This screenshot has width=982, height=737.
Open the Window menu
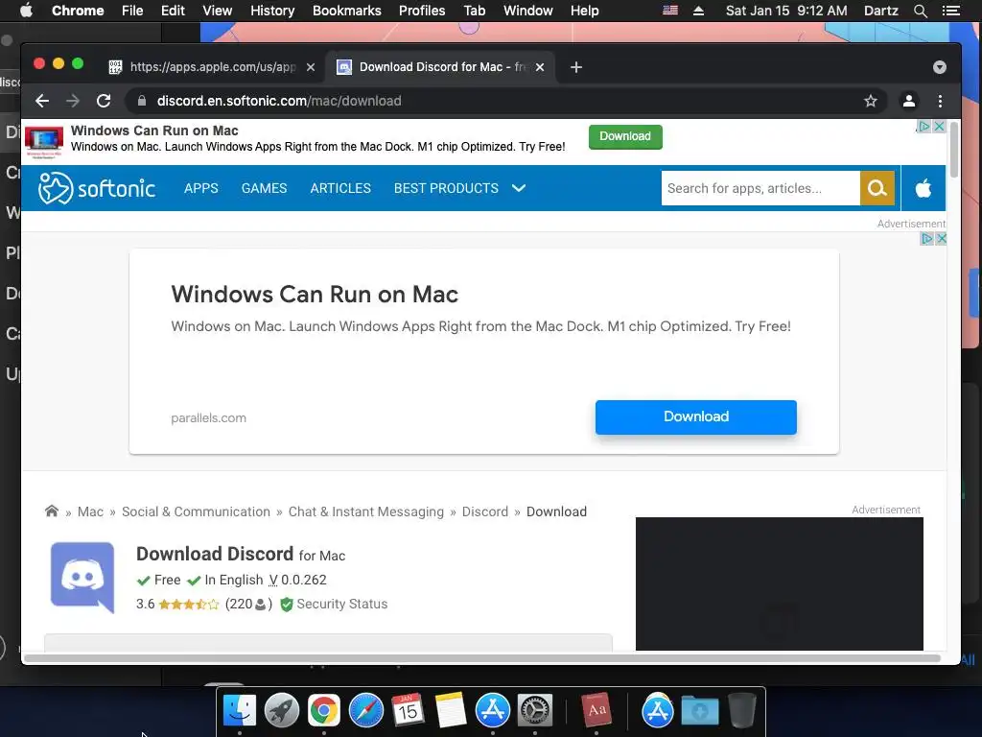528,11
